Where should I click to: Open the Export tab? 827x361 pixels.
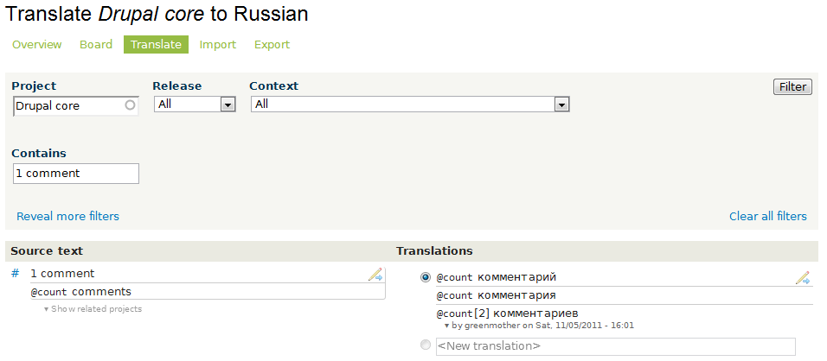click(272, 45)
